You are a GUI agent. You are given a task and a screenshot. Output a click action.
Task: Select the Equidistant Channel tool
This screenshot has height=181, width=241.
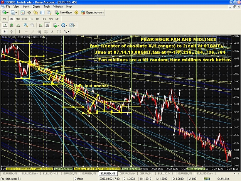pyautogui.click(x=39, y=32)
